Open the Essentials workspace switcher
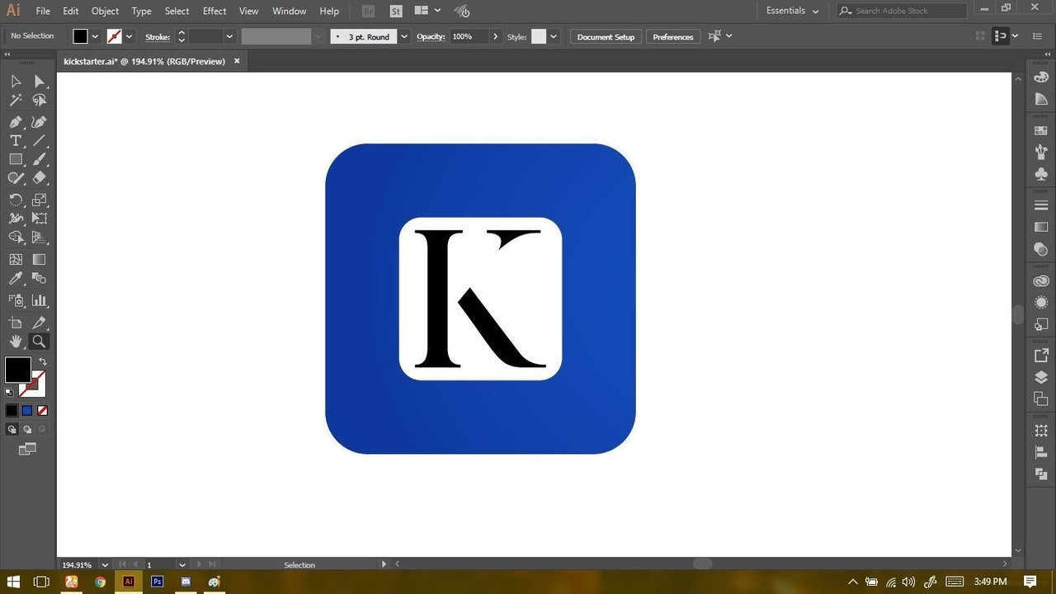The width and height of the screenshot is (1056, 594). click(x=792, y=11)
